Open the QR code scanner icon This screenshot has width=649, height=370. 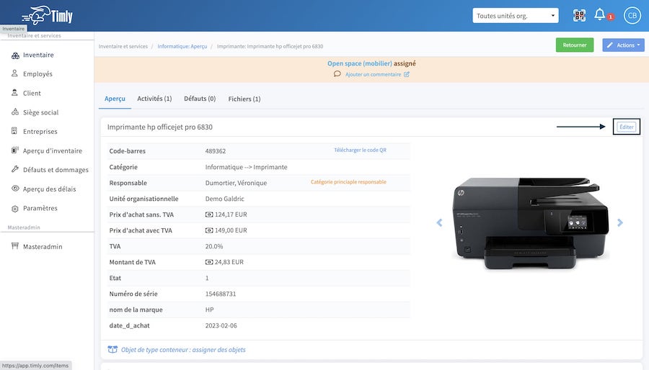pos(579,16)
